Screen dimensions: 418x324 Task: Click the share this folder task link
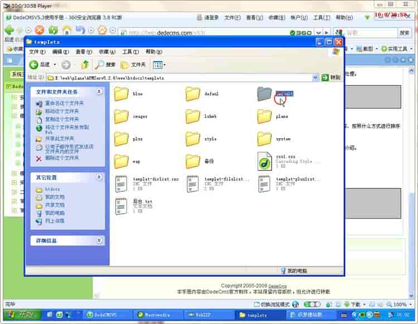pos(60,139)
